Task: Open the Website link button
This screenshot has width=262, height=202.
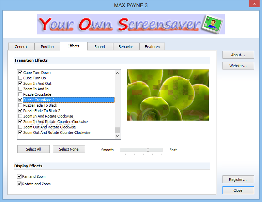Action: 238,66
